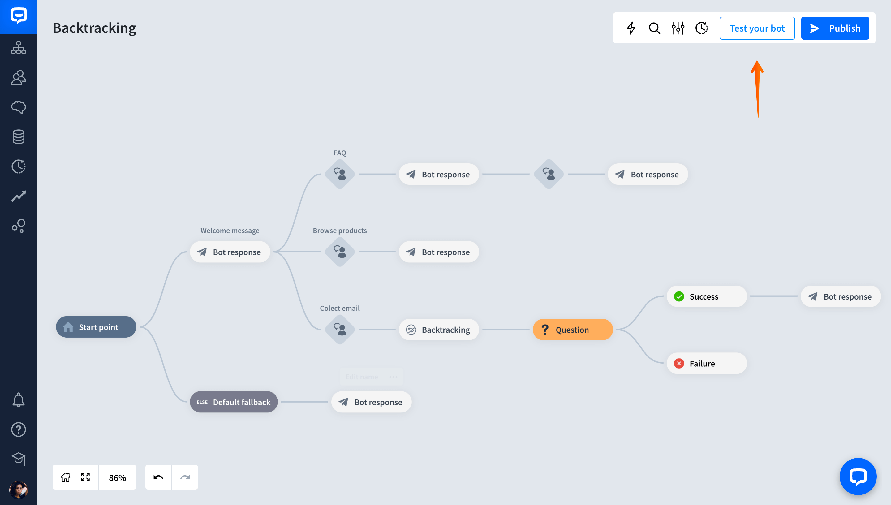The width and height of the screenshot is (891, 505).
Task: Open the Integrations bubbles icon in the sidebar
Action: (x=18, y=226)
